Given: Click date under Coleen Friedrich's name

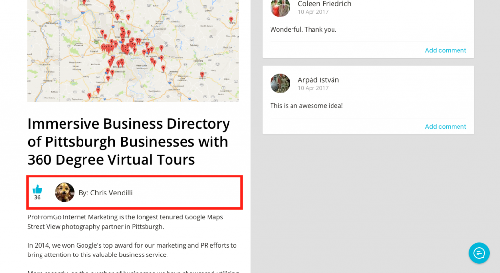Looking at the screenshot, I should click(x=313, y=12).
